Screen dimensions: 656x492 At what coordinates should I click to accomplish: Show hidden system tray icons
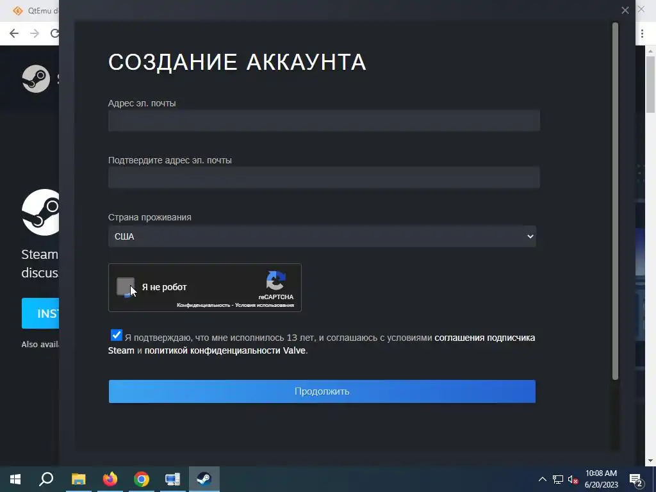point(542,479)
